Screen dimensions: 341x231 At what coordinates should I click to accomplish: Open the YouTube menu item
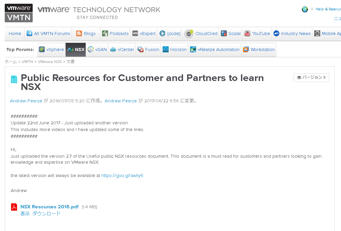(261, 34)
